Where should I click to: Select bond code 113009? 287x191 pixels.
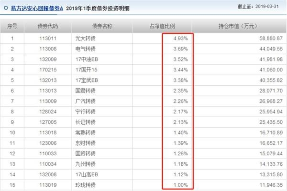point(48,101)
